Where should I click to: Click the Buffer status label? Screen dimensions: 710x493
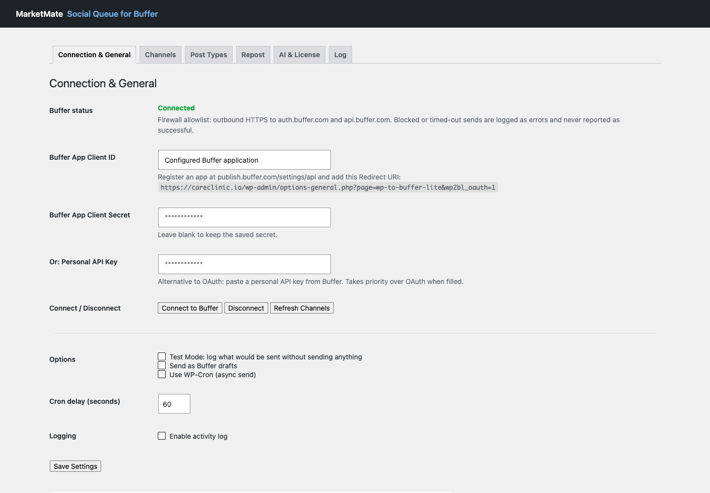[71, 110]
